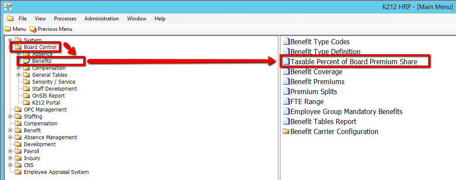Click the K212 HRP application icon in title bar
Viewport: 456px width, 180px height.
point(7,6)
